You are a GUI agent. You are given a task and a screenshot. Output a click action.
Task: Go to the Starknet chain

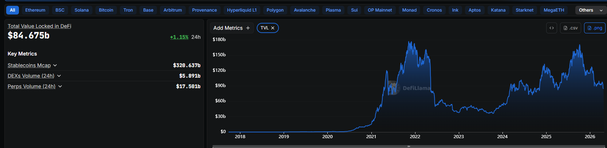pos(524,10)
